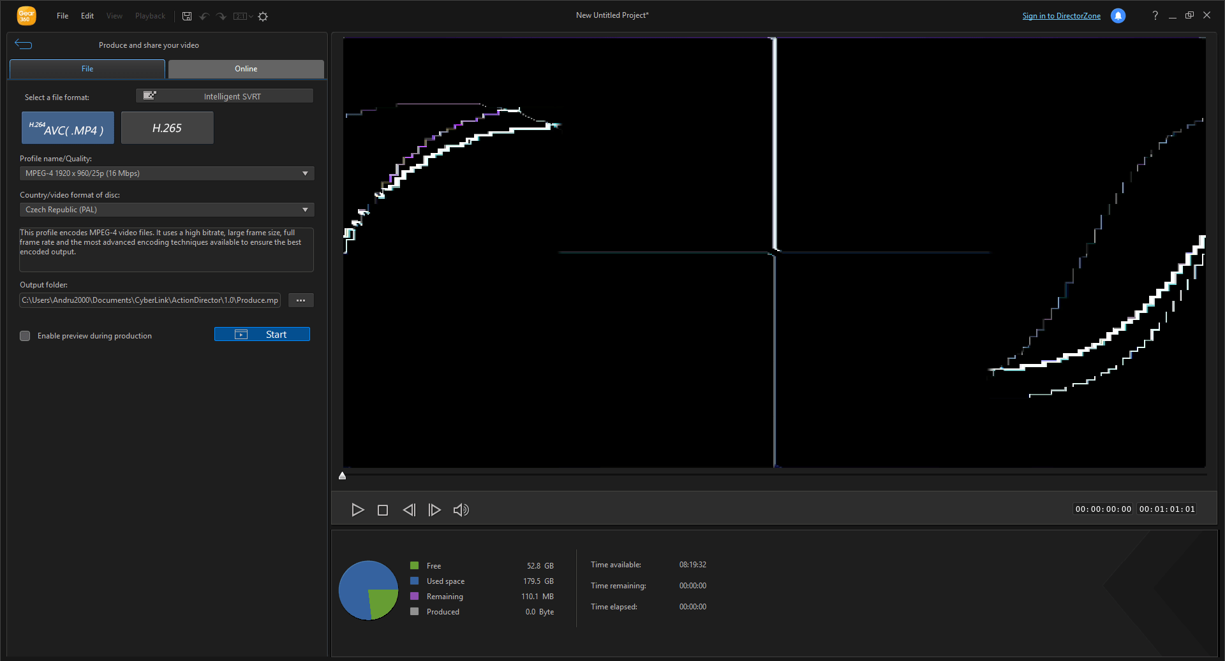This screenshot has width=1225, height=661.
Task: Toggle Intelligent SVRT option
Action: pos(225,96)
